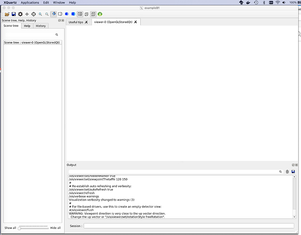
Task: Toggle the Rotate tool in toolbar
Action: [54, 14]
